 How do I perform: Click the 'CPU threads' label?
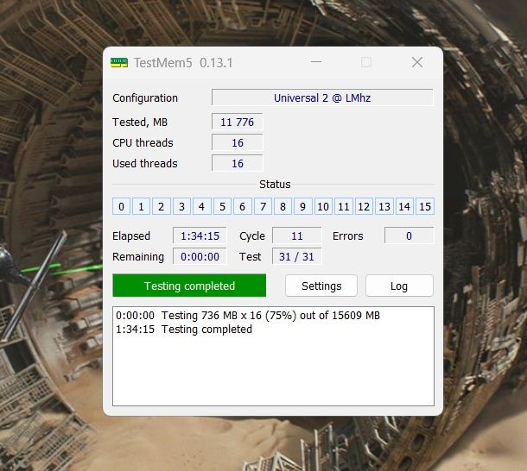point(143,143)
